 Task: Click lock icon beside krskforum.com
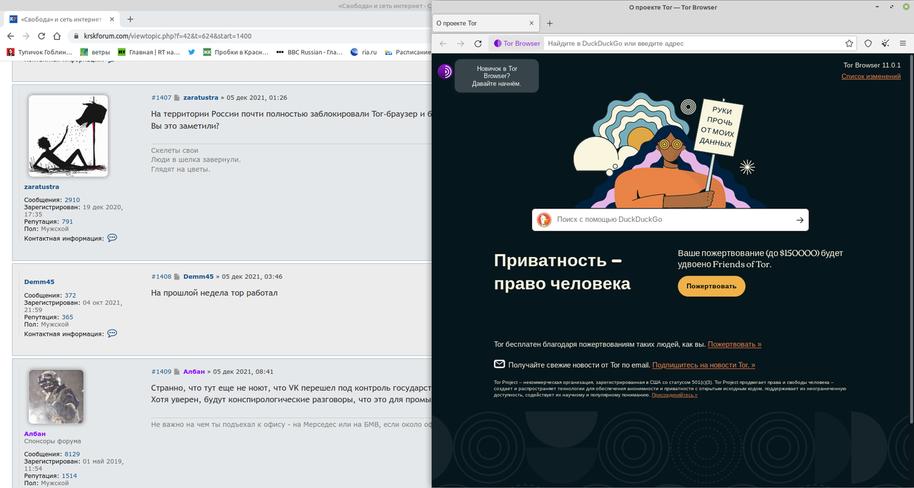tap(76, 36)
